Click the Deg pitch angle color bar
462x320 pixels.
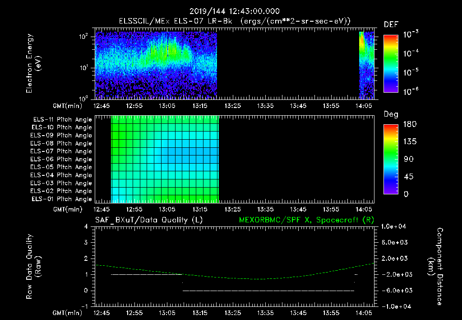click(x=391, y=159)
